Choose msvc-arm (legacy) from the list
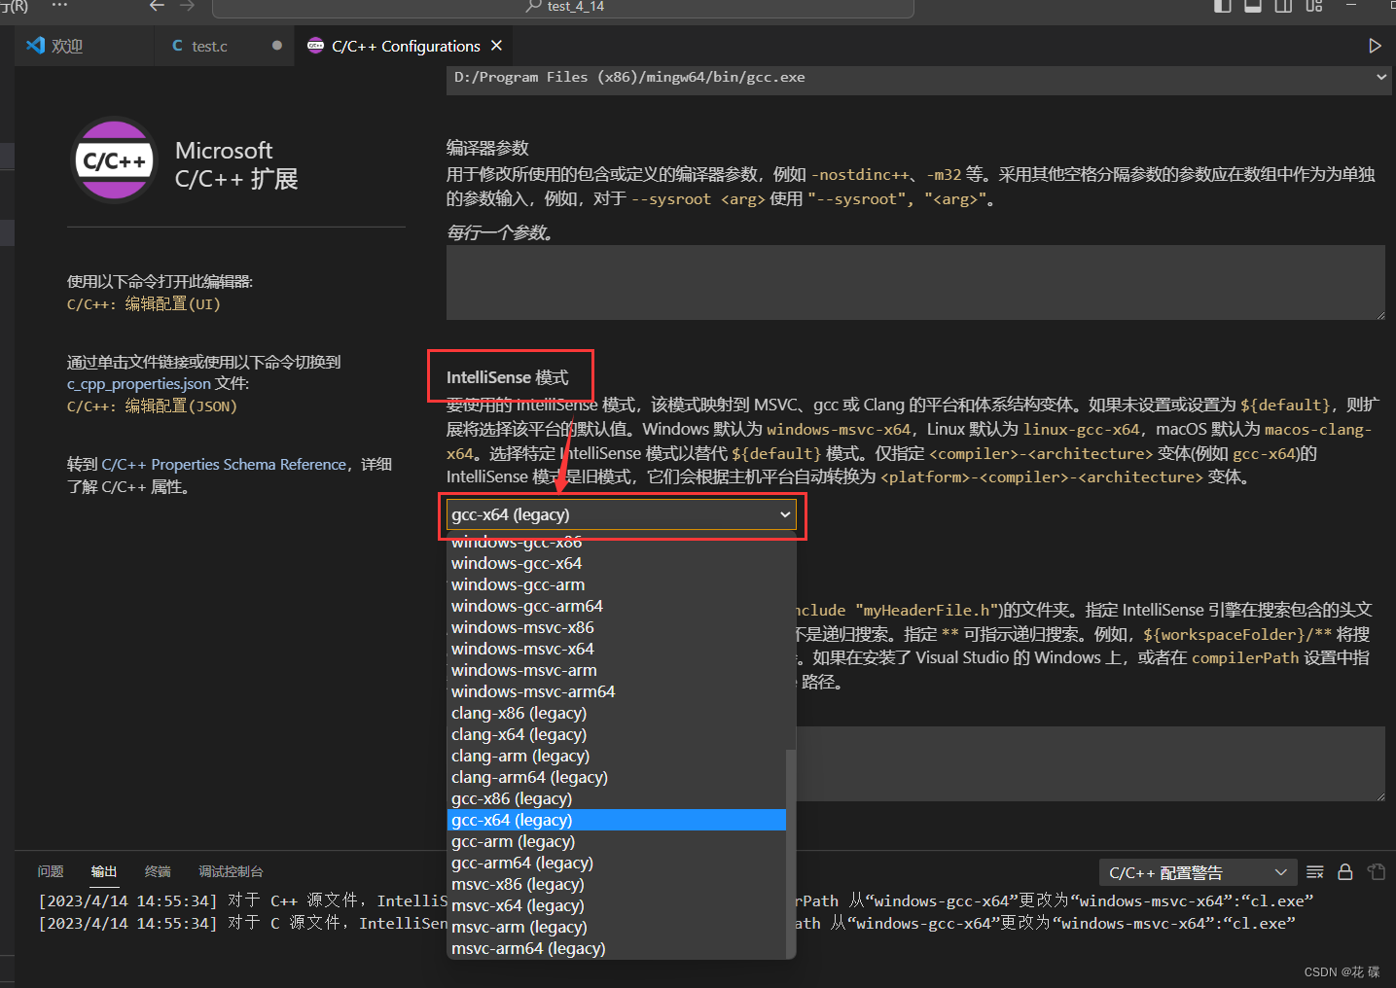Image resolution: width=1396 pixels, height=988 pixels. [616, 927]
